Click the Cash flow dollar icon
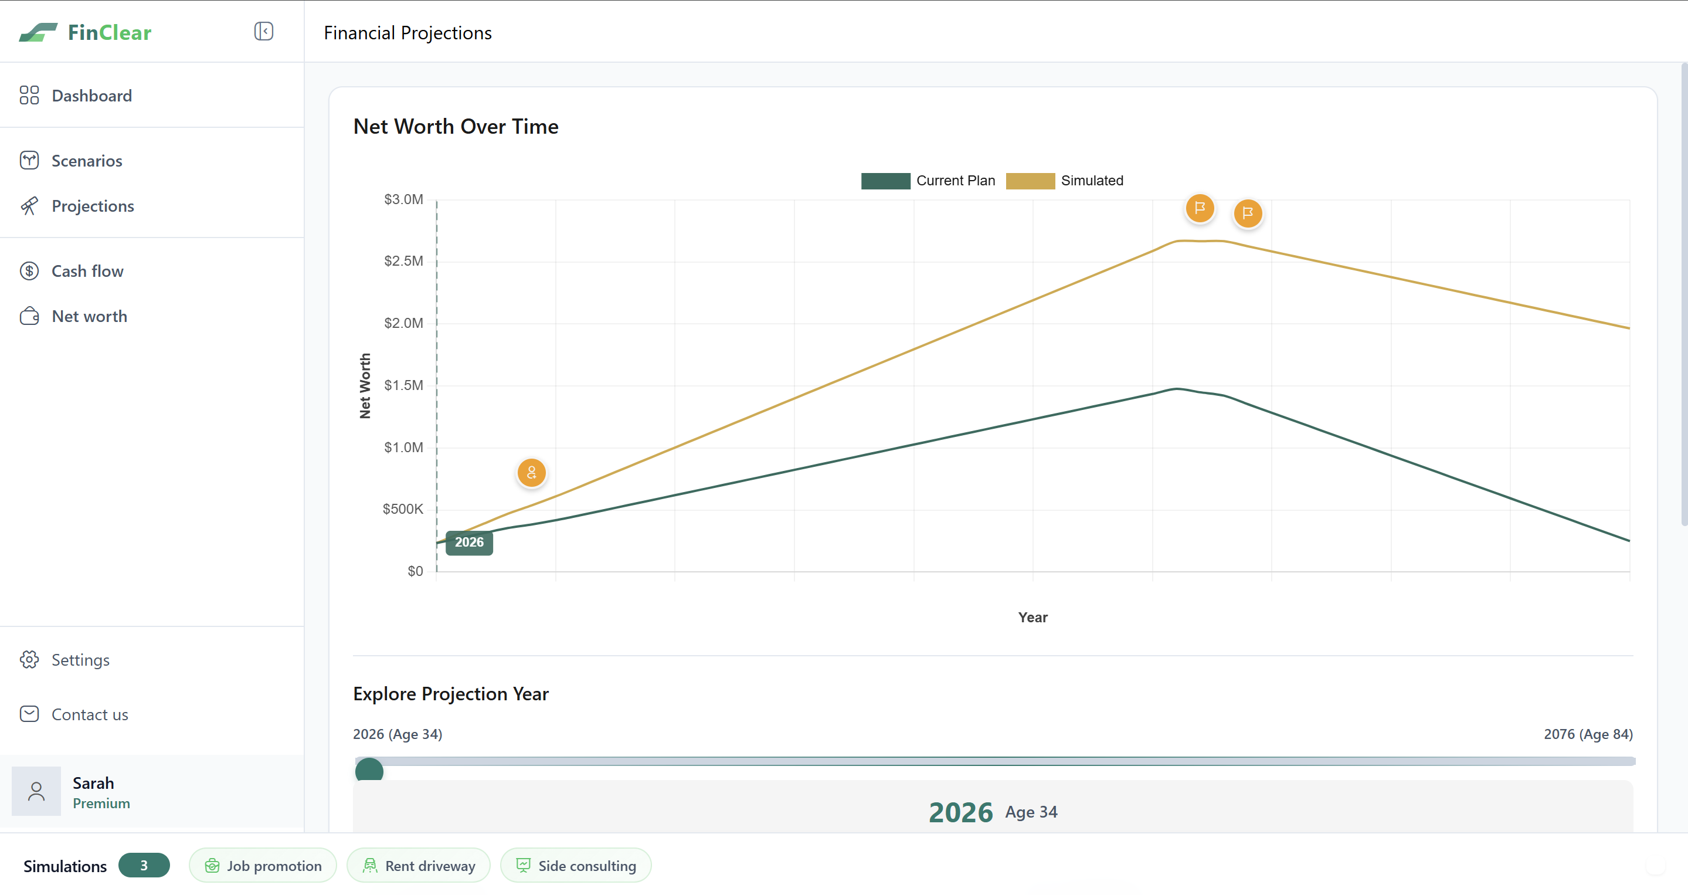Screen dimensions: 1688x895 29,271
